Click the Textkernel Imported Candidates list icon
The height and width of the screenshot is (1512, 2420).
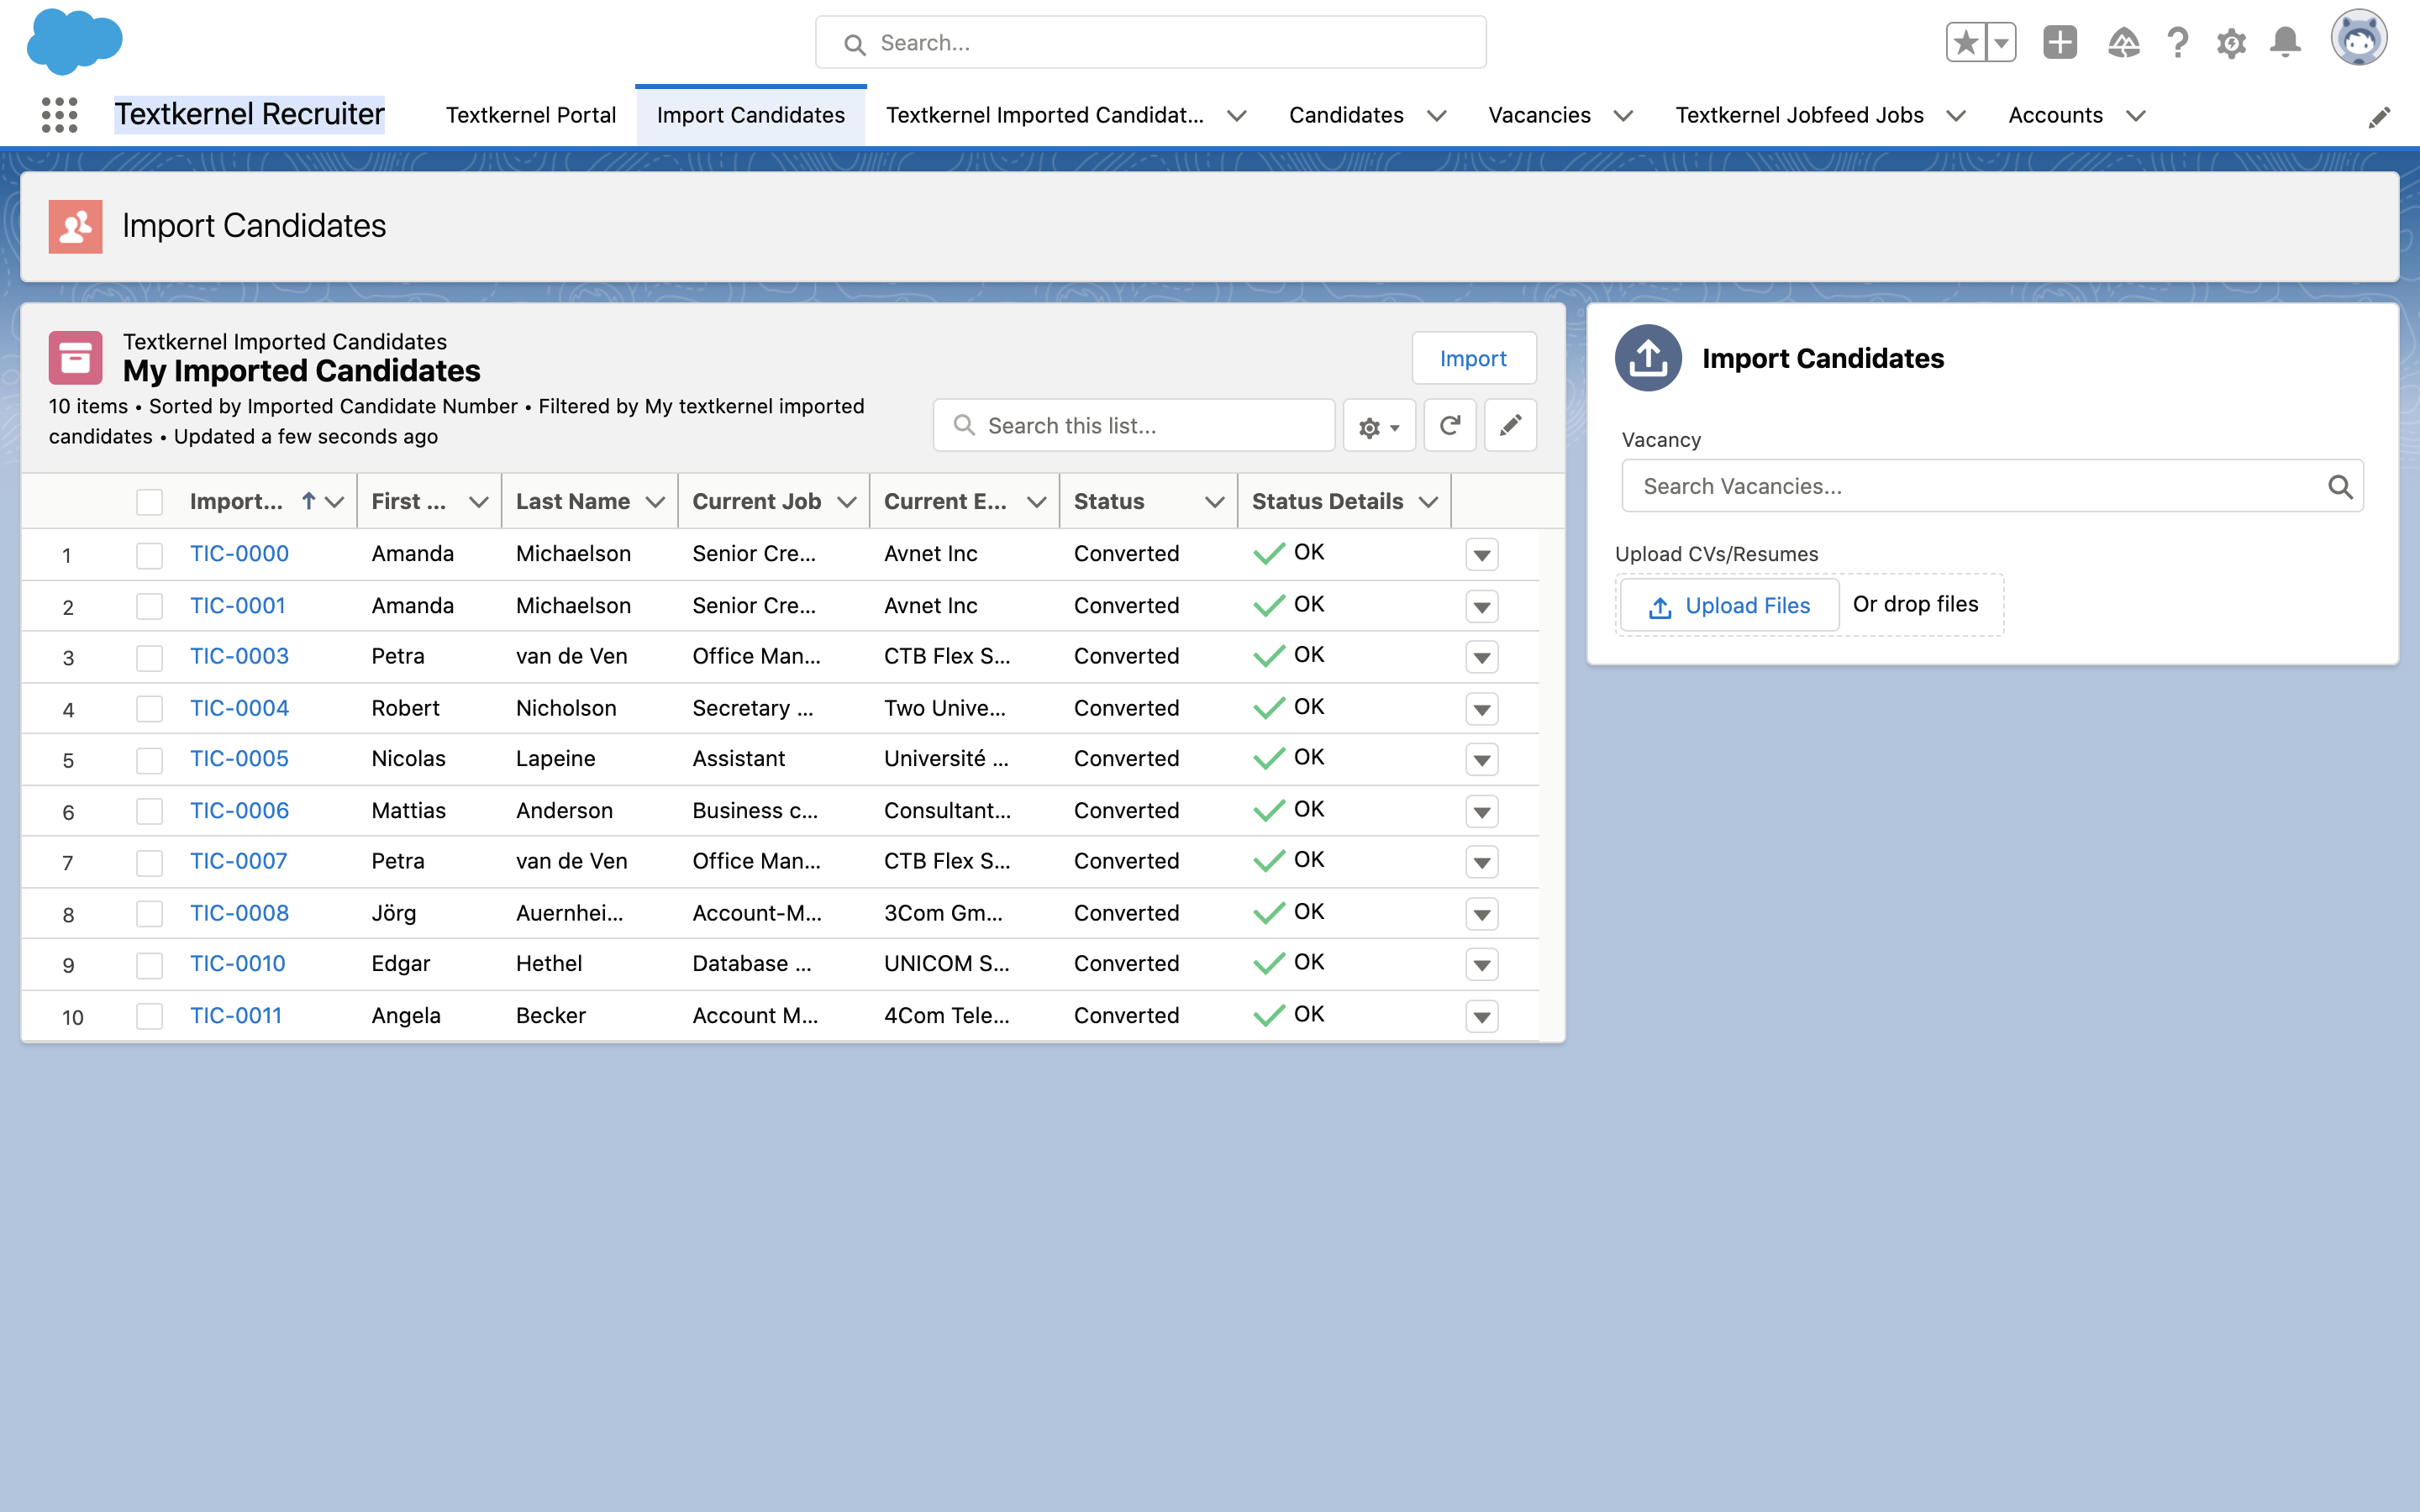point(75,358)
